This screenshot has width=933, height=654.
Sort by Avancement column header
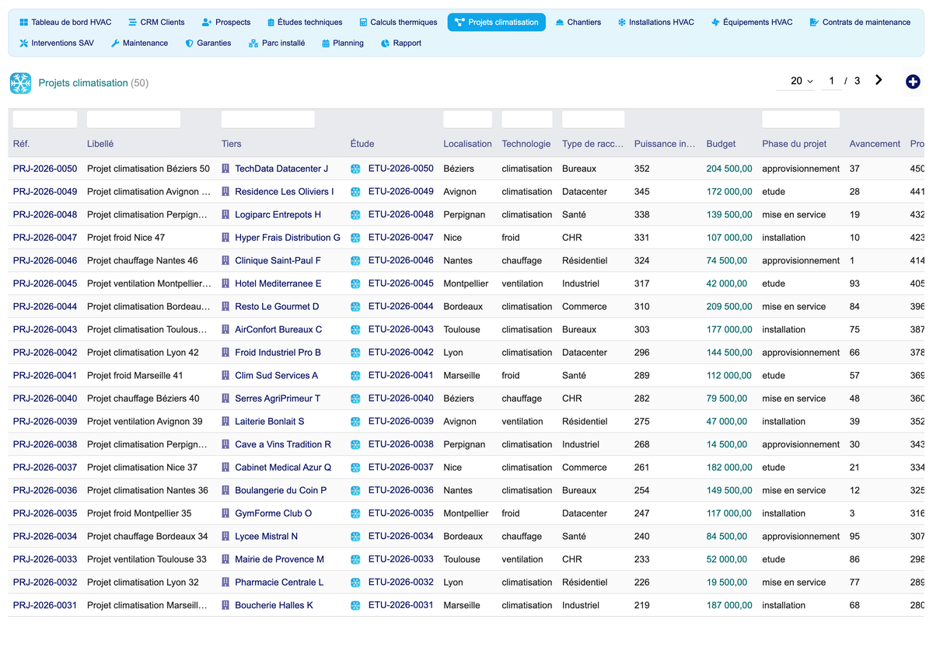coord(875,144)
